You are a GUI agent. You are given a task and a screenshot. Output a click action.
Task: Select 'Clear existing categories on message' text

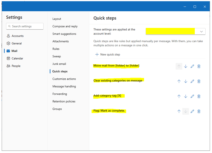pyautogui.click(x=118, y=81)
